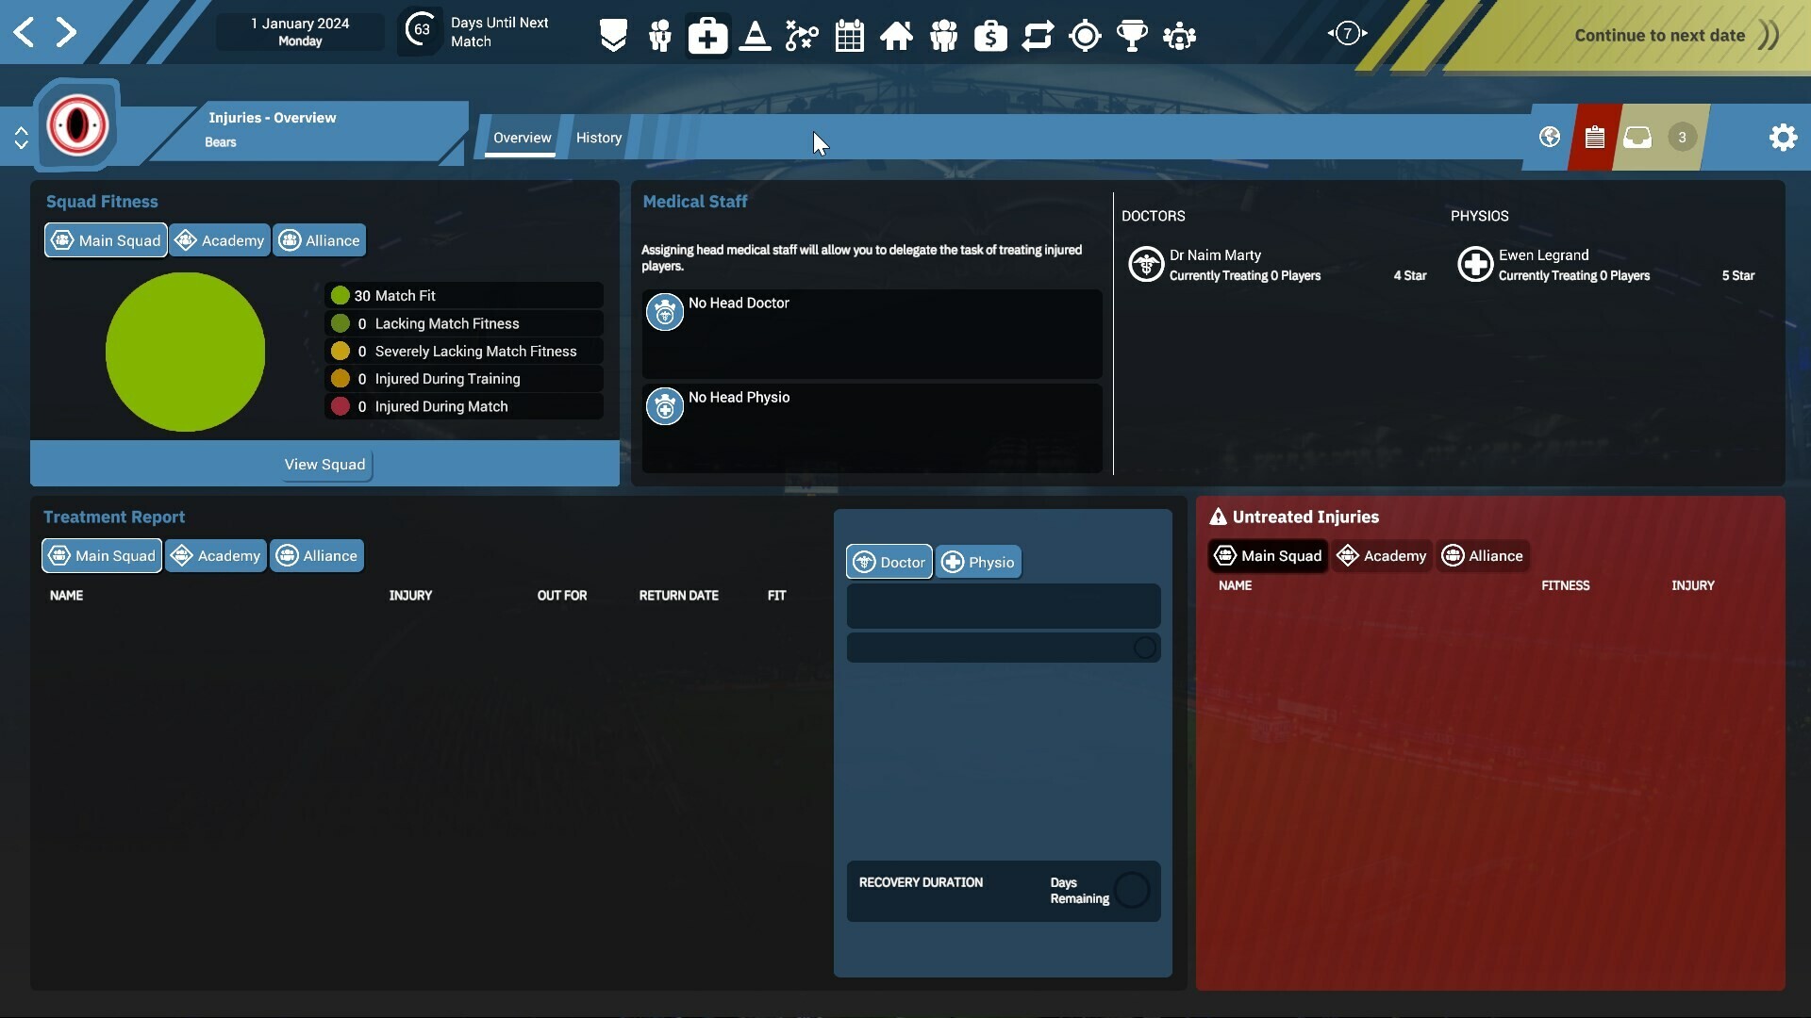Open the settings gear menu

1783,137
